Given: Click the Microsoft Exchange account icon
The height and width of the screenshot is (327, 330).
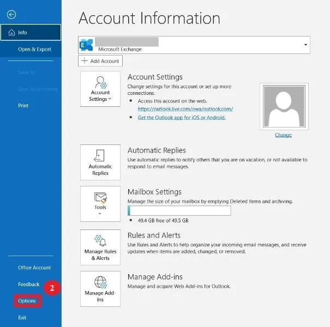Looking at the screenshot, I should (x=86, y=45).
